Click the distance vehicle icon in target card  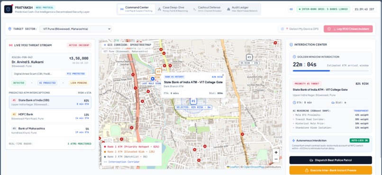click(333, 103)
